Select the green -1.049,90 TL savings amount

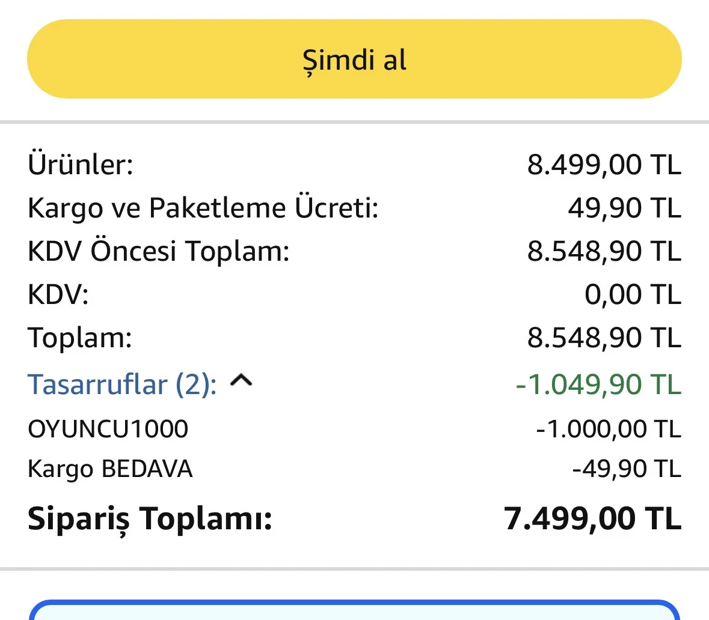pos(598,385)
